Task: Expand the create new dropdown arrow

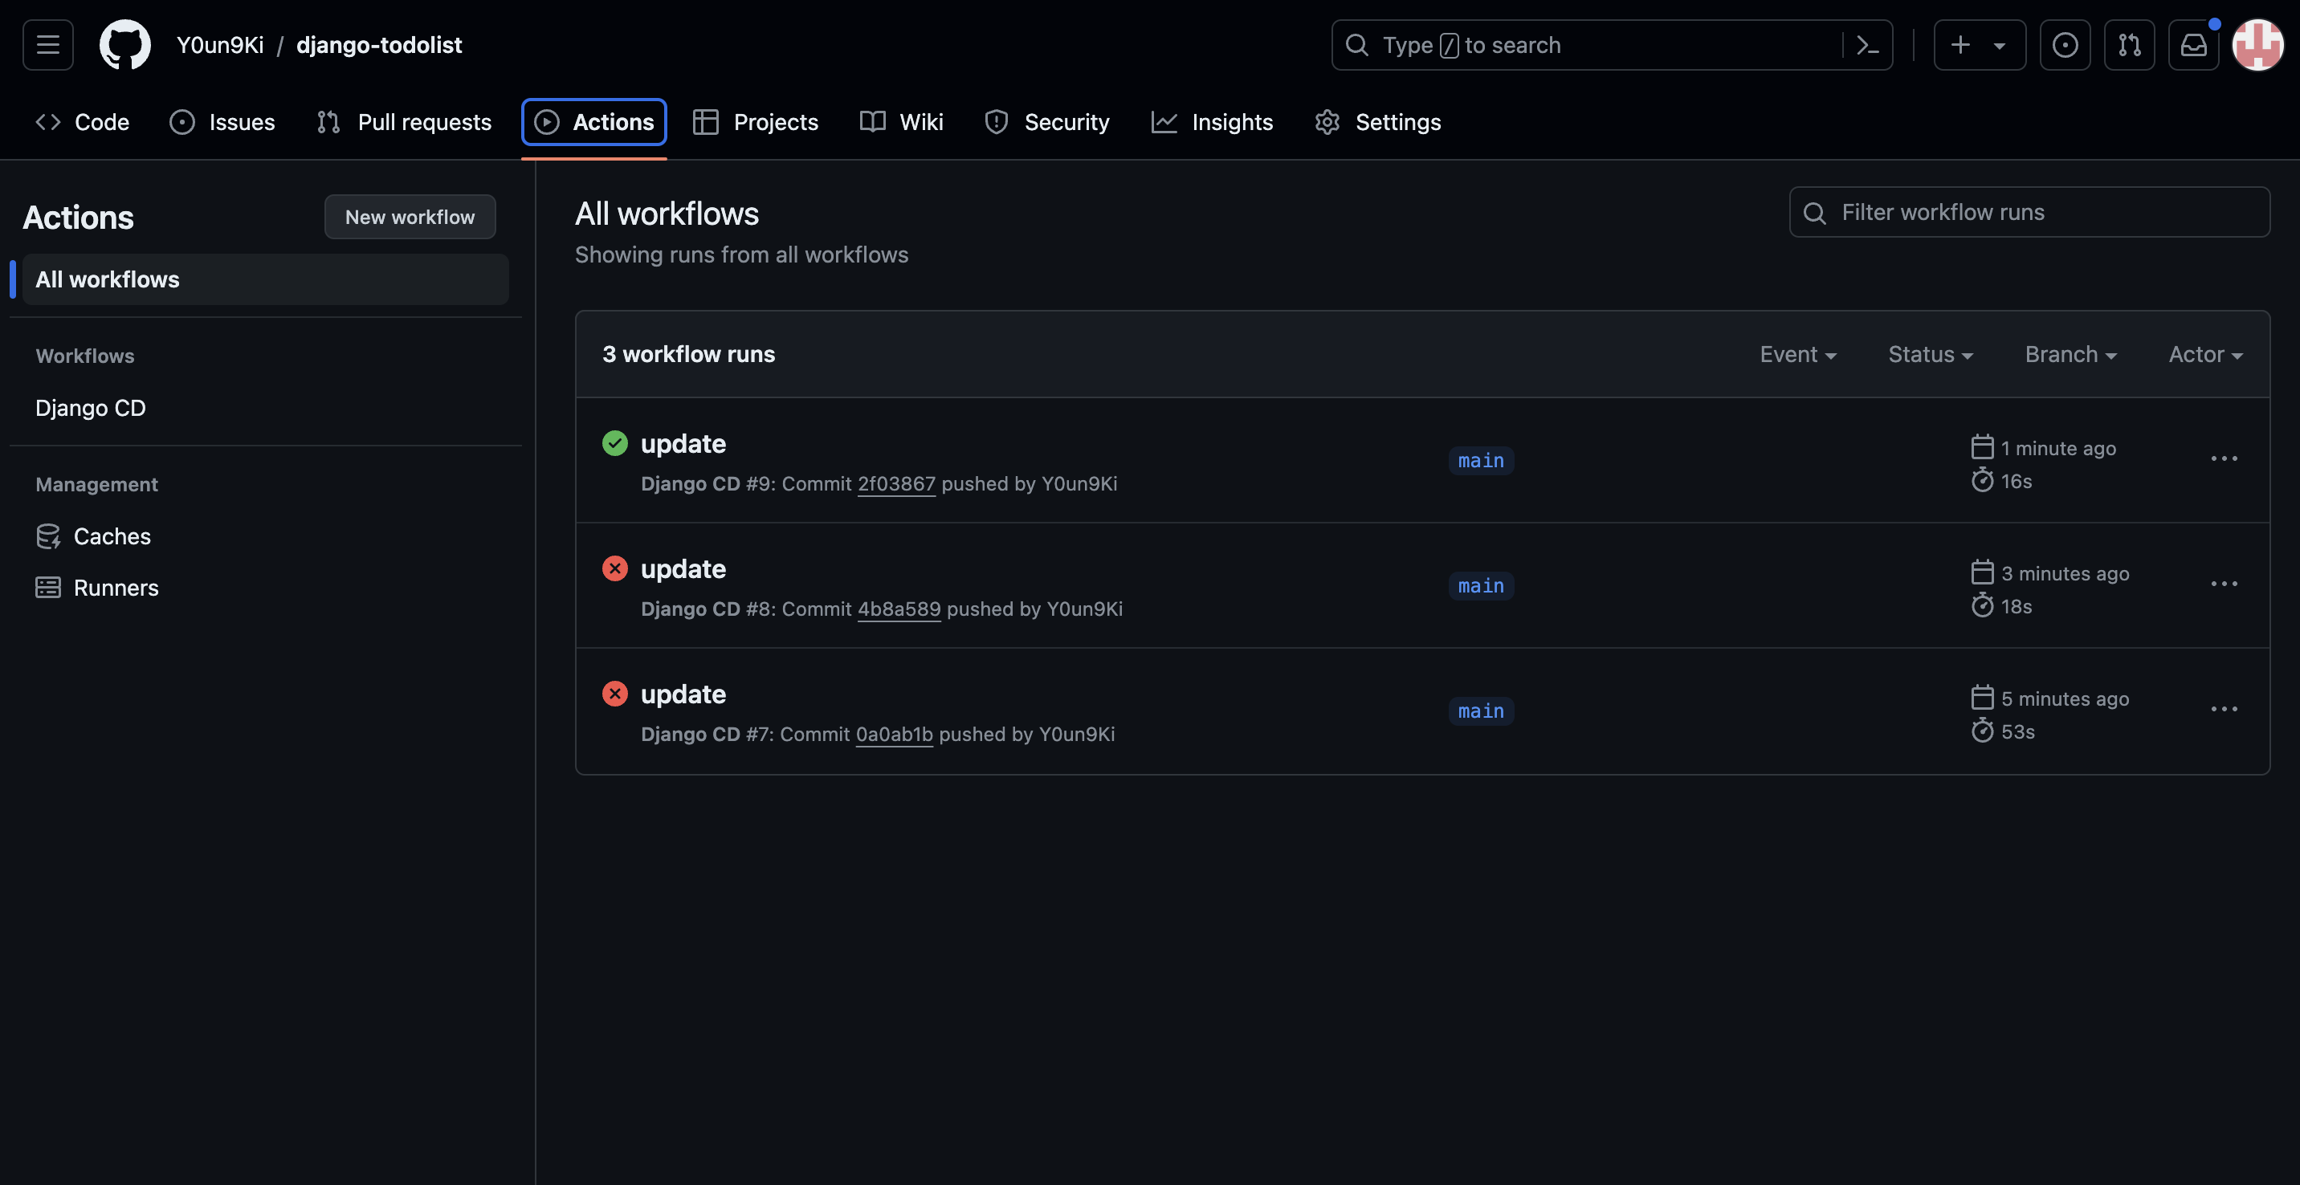Action: point(1999,46)
